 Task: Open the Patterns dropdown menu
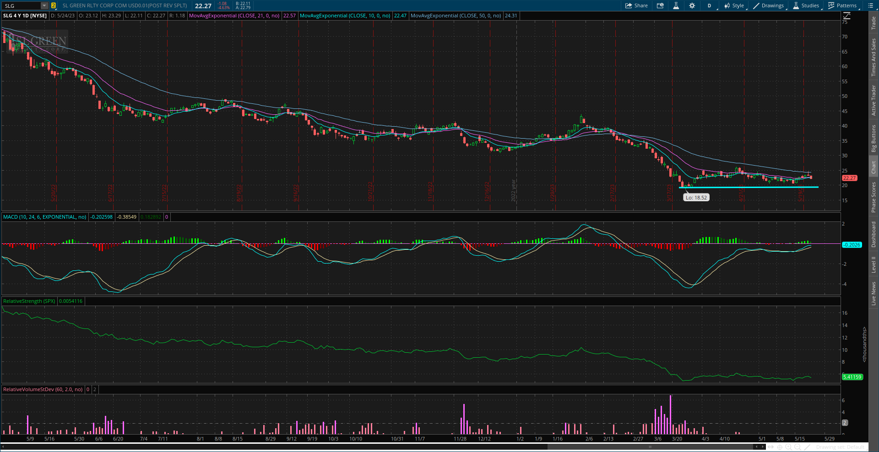point(842,5)
